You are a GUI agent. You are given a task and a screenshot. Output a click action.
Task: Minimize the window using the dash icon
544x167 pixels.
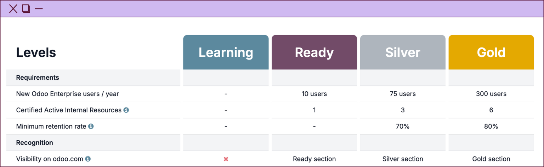tap(39, 8)
